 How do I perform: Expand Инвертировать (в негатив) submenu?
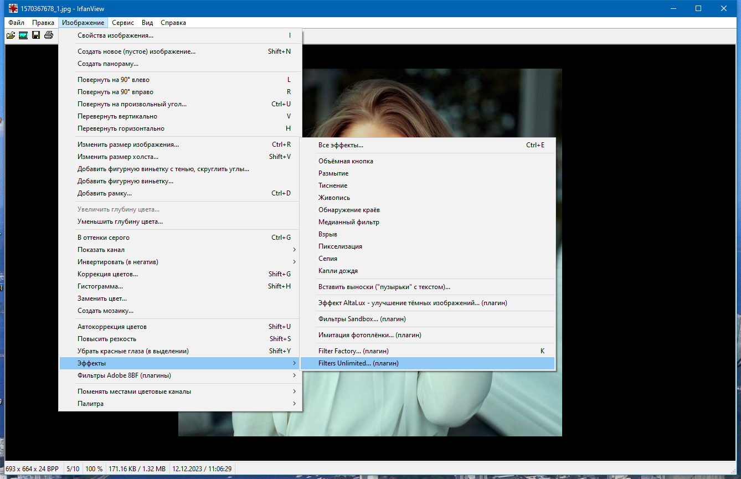tap(181, 262)
